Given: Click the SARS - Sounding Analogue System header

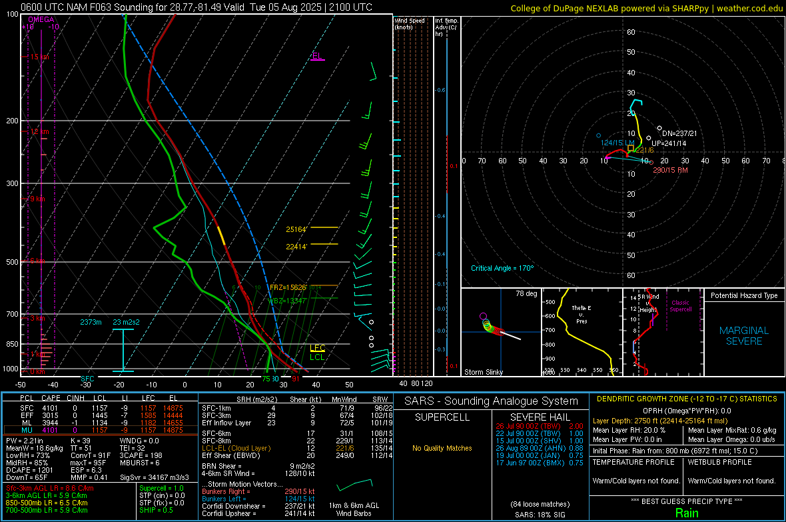Looking at the screenshot, I should pyautogui.click(x=492, y=401).
